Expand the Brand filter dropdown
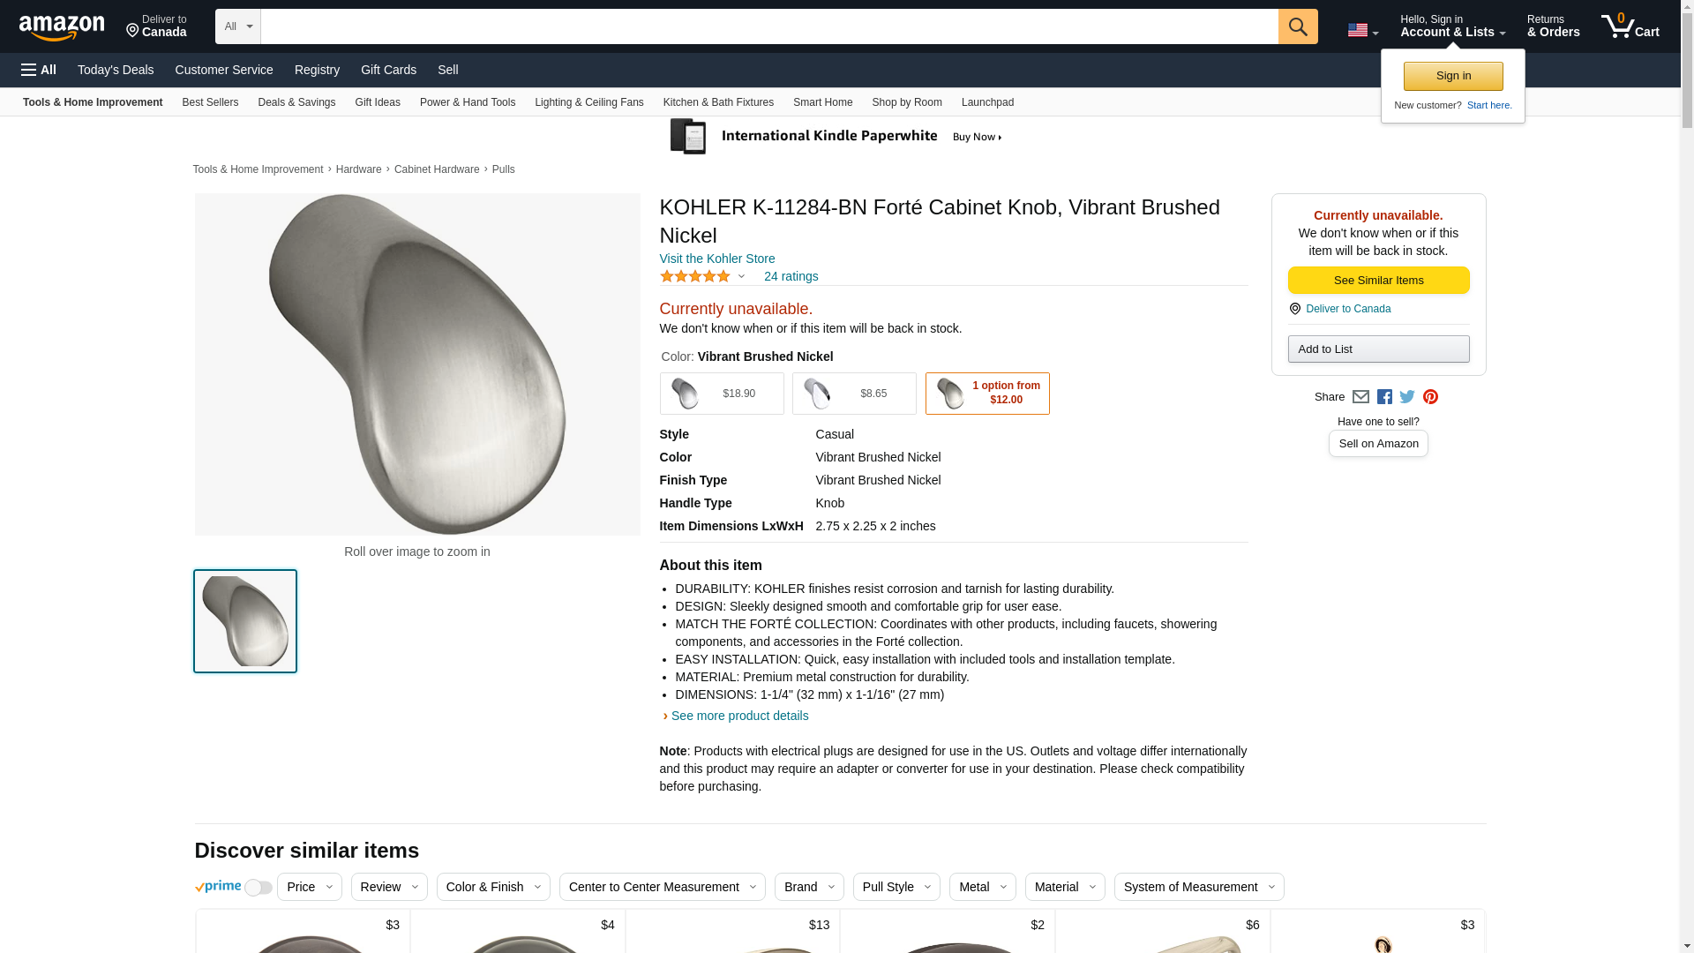Viewport: 1694px width, 953px height. (808, 887)
